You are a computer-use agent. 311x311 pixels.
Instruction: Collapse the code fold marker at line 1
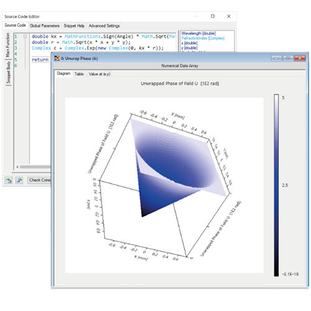click(25, 37)
